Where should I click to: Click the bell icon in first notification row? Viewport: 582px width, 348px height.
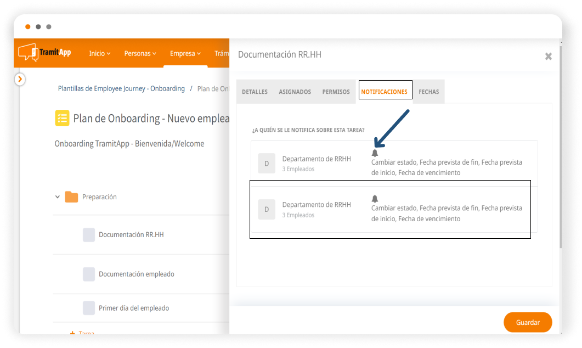tap(375, 153)
